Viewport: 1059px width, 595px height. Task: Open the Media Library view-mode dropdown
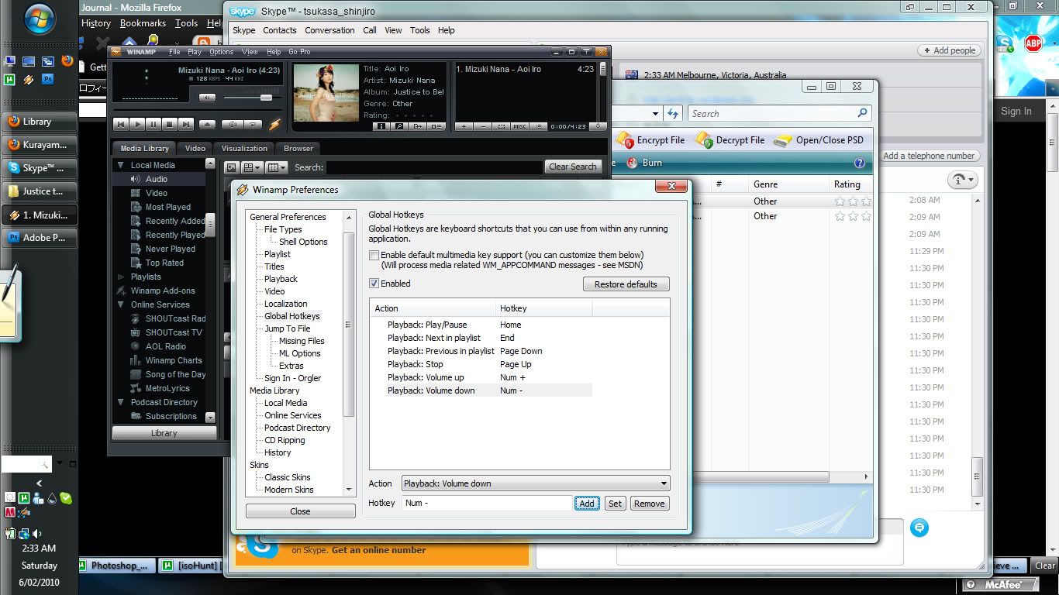coord(254,167)
